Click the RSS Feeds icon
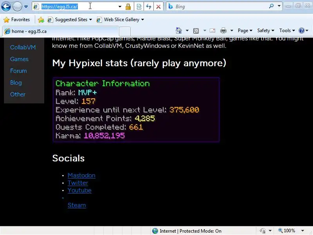The height and width of the screenshot is (235, 313). coord(196,31)
